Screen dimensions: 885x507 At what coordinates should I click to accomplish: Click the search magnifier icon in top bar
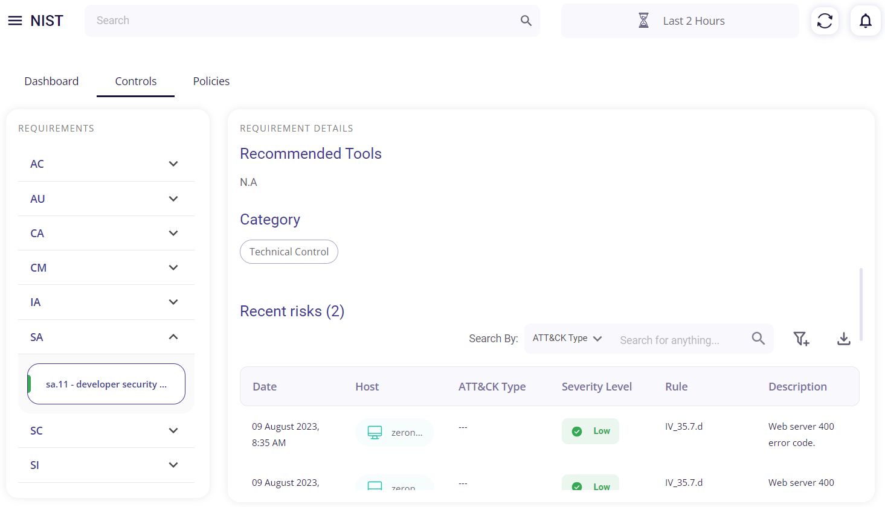tap(526, 21)
